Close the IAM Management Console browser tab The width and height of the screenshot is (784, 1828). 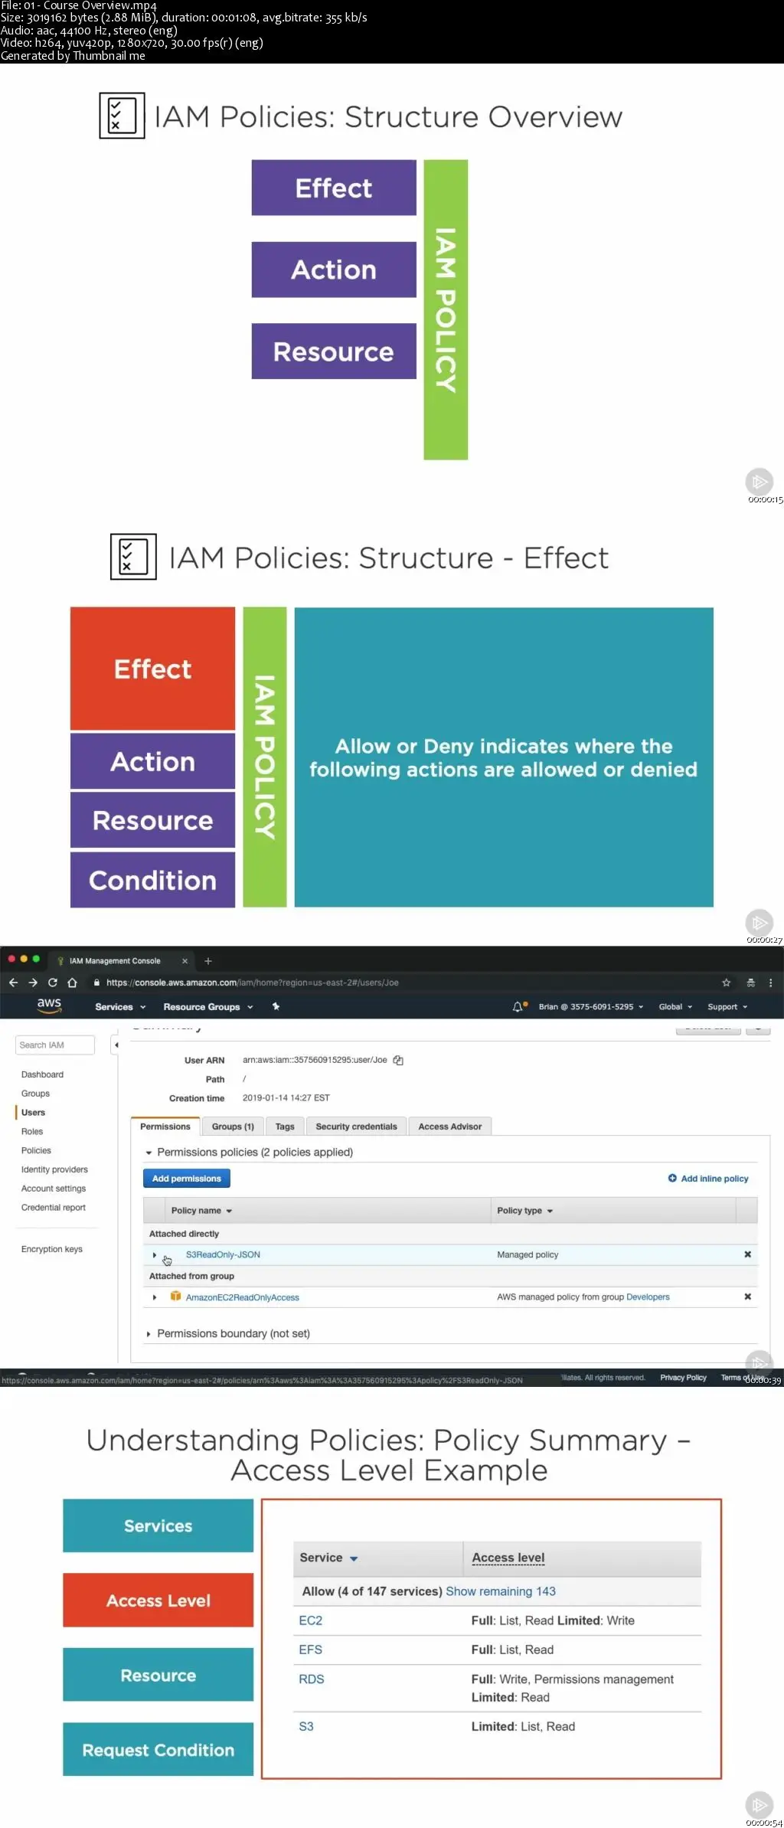coord(185,961)
